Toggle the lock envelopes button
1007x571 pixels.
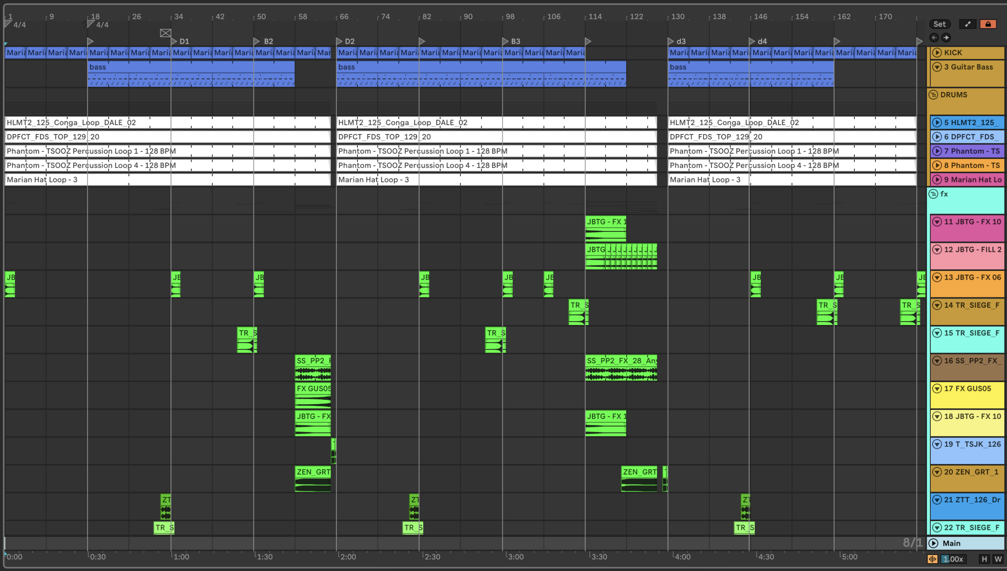click(x=988, y=24)
